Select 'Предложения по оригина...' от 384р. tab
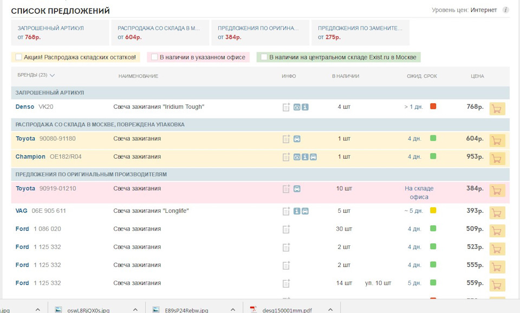Image resolution: width=520 pixels, height=313 pixels. [261, 32]
